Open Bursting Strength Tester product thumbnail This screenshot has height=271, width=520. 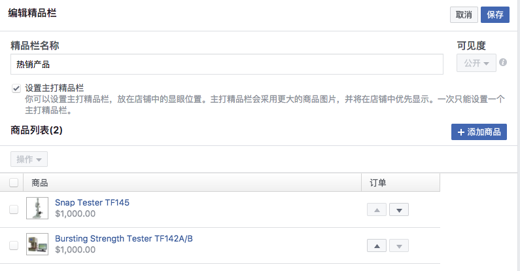37,244
